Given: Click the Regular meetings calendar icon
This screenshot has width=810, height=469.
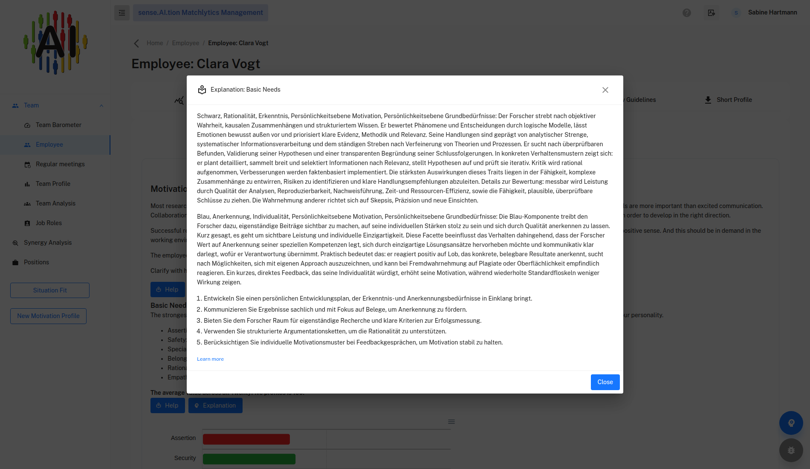Looking at the screenshot, I should tap(27, 165).
